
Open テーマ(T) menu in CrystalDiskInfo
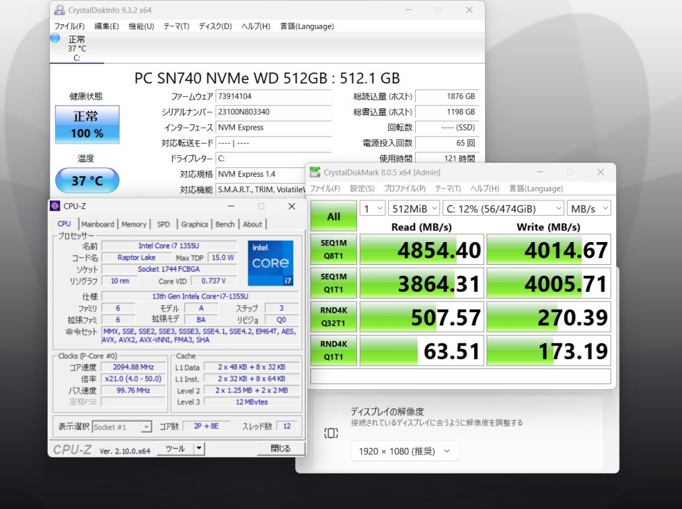pyautogui.click(x=176, y=26)
